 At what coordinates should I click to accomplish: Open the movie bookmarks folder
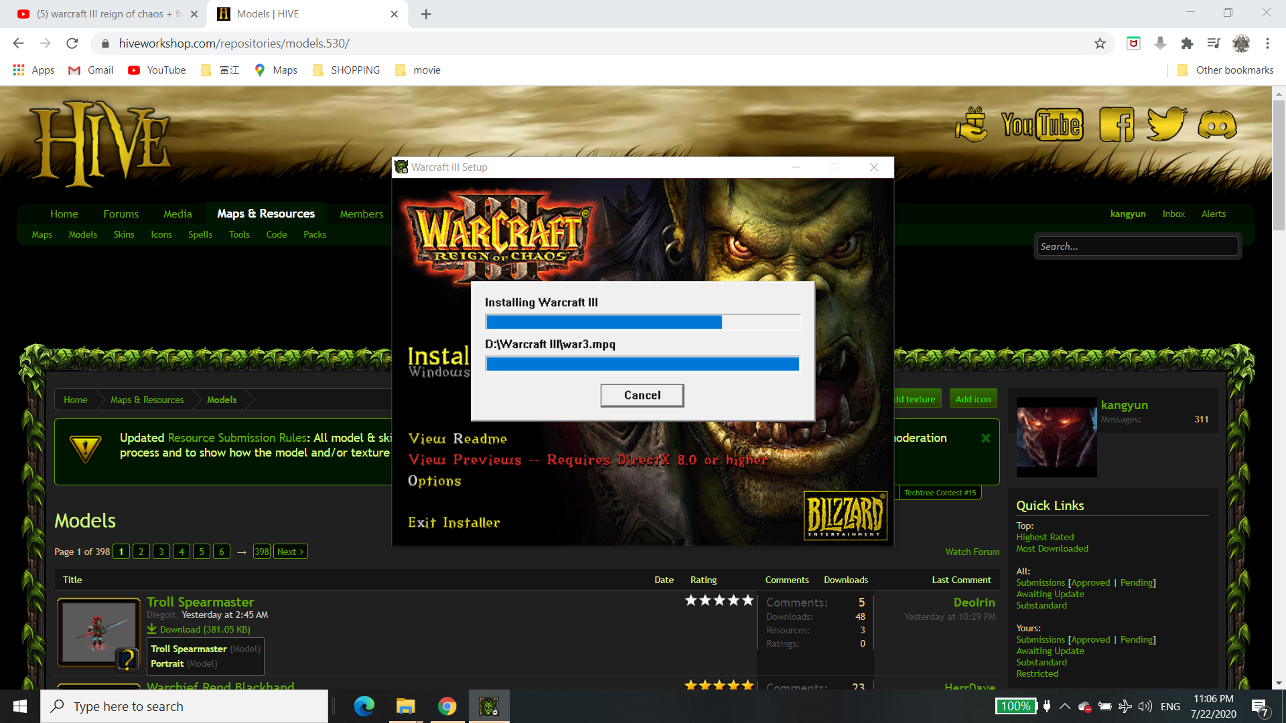click(x=418, y=70)
